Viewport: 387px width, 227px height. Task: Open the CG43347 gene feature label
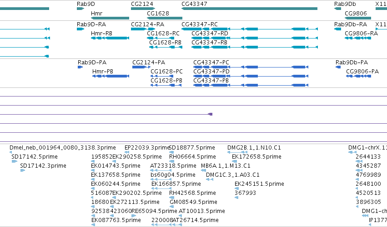[x=194, y=4]
